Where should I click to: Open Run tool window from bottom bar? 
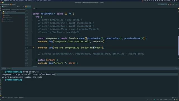point(16,98)
